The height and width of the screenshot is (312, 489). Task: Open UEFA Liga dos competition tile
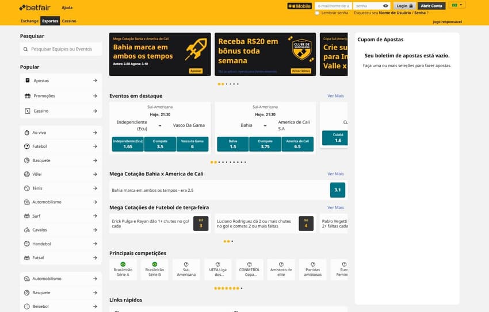point(218,269)
